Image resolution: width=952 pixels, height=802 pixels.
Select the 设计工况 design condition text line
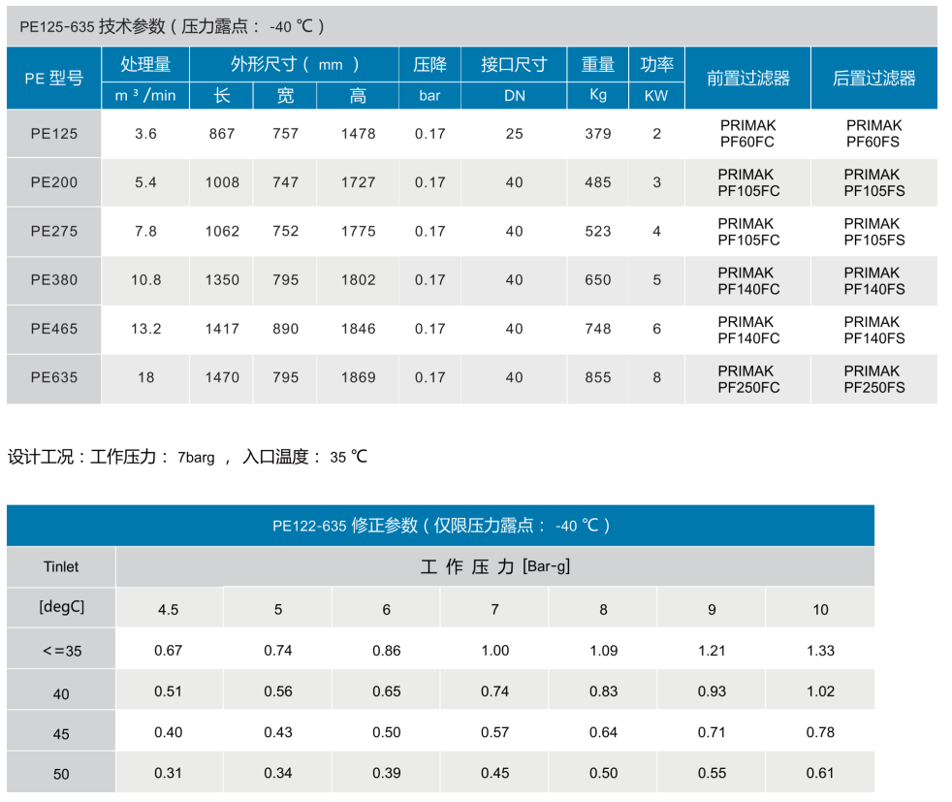(188, 457)
